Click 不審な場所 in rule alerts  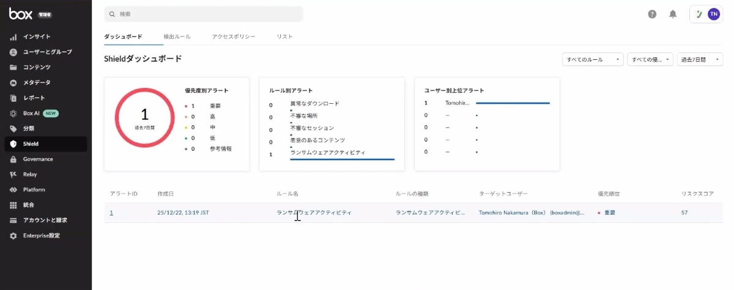tap(303, 115)
